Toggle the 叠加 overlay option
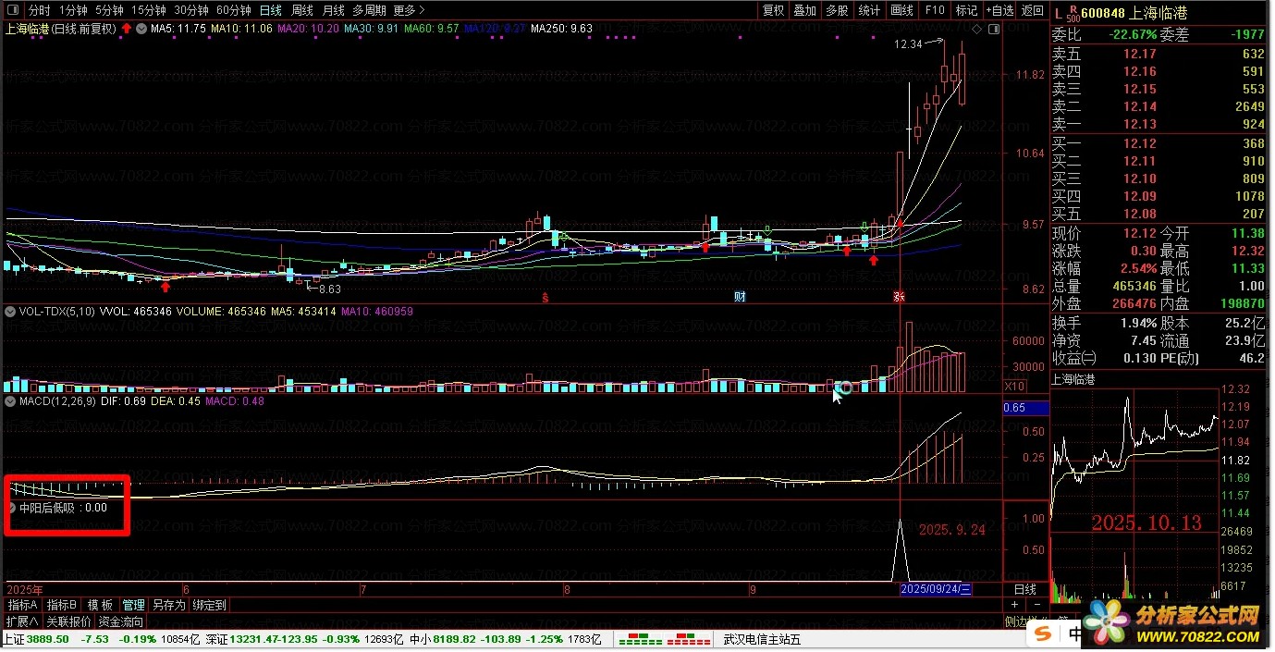1275x652 pixels. (x=804, y=10)
